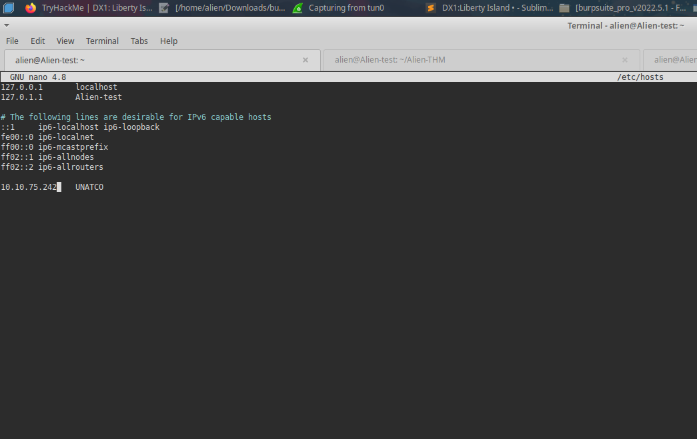The height and width of the screenshot is (439, 697).
Task: Open the Help menu
Action: click(x=169, y=41)
